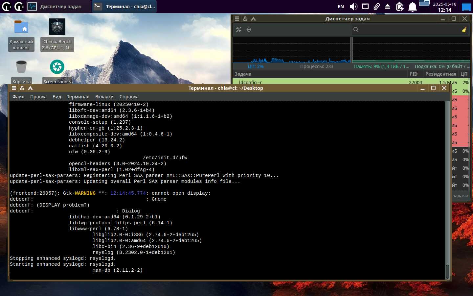This screenshot has width=473, height=296.
Task: Open the settings tools icon in Диспетчер задач
Action: (239, 30)
